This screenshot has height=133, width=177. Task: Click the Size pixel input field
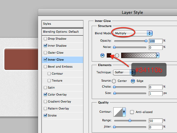pos(155,93)
